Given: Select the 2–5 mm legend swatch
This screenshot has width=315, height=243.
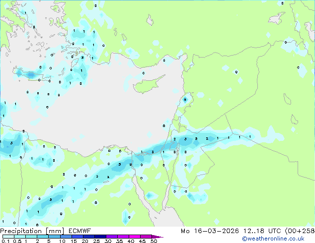Looking at the screenshot, I should (43, 237).
